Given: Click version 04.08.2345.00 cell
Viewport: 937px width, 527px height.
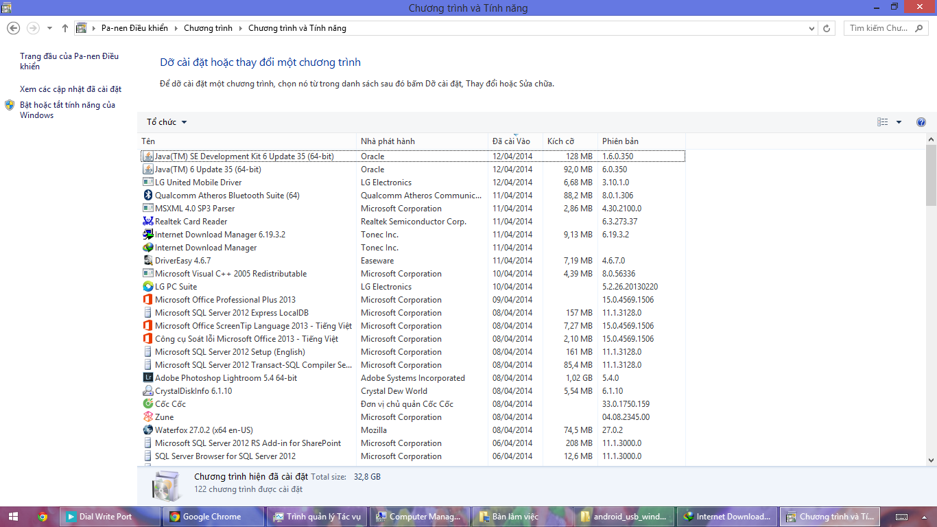Looking at the screenshot, I should pyautogui.click(x=626, y=417).
